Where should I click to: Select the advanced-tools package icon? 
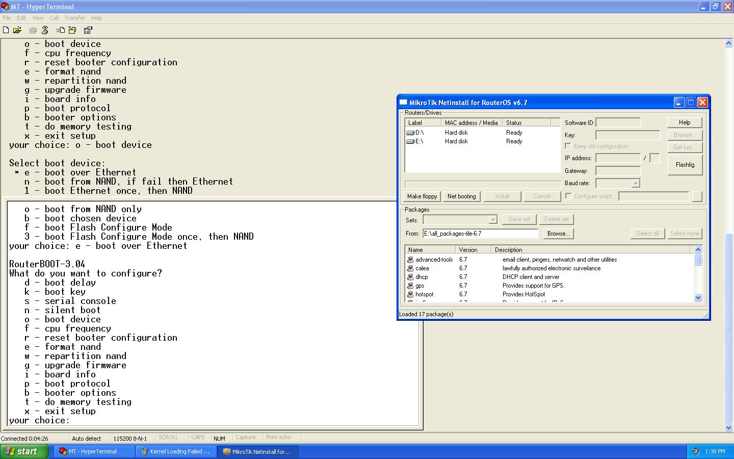click(x=410, y=260)
